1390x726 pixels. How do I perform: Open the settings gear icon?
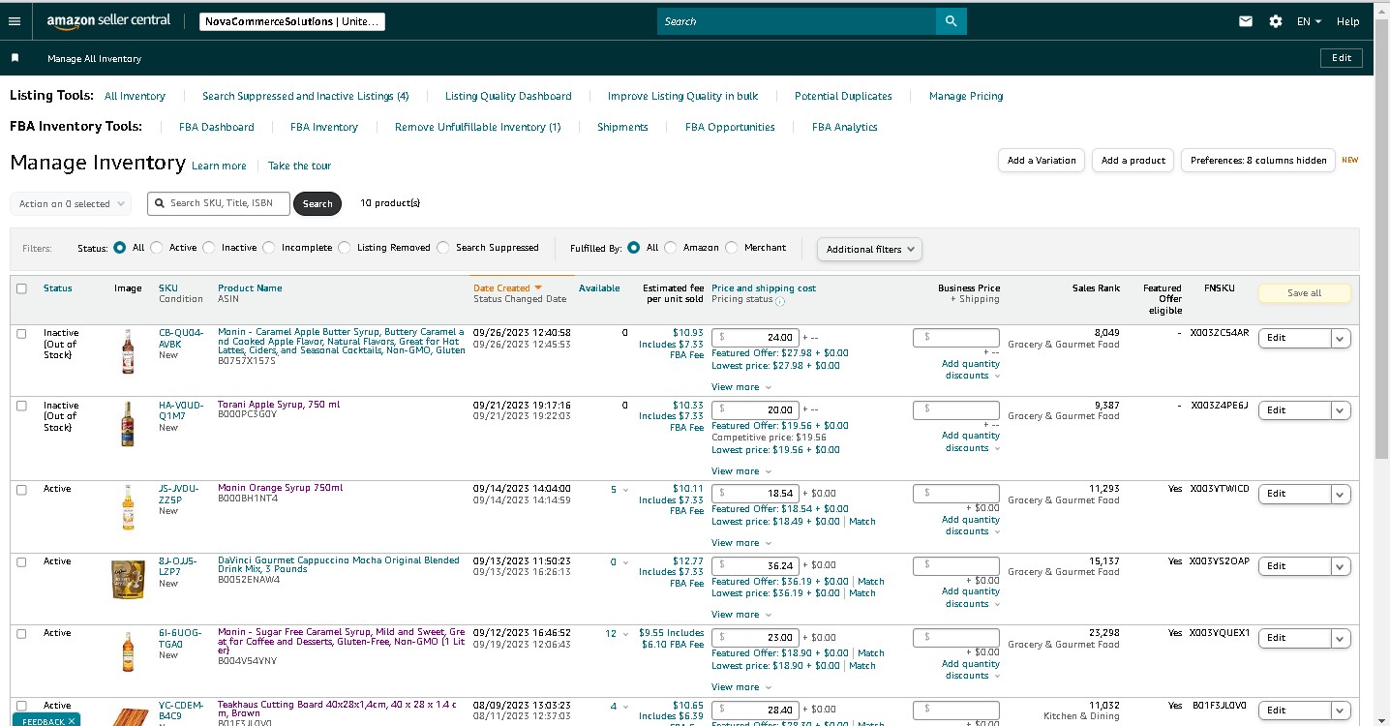pyautogui.click(x=1276, y=21)
